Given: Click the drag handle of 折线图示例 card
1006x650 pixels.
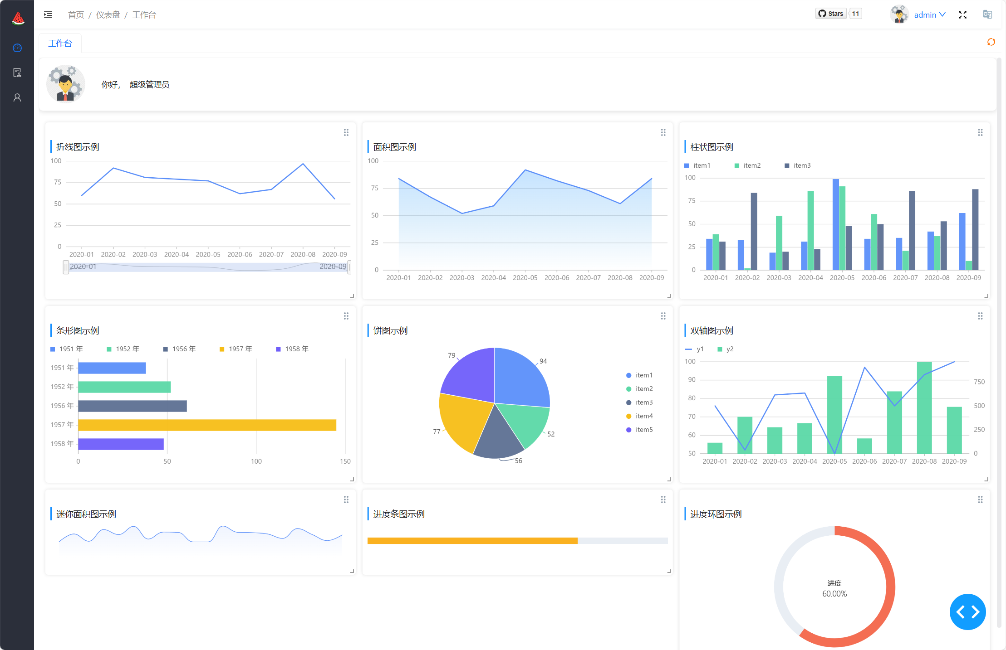Looking at the screenshot, I should tap(346, 132).
